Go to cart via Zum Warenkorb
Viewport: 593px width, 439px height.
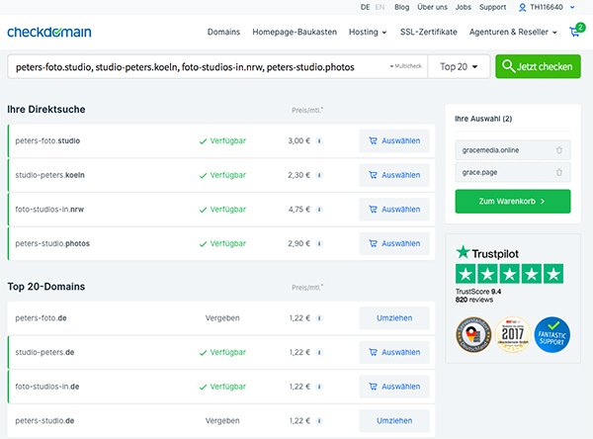tap(513, 202)
